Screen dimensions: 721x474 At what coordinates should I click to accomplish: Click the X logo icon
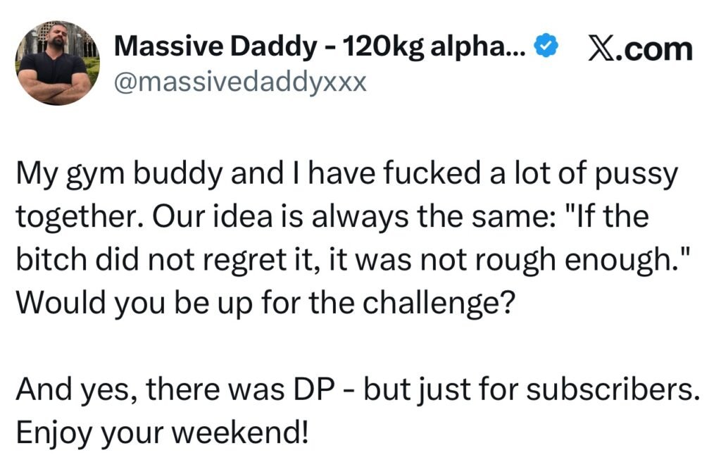(600, 49)
